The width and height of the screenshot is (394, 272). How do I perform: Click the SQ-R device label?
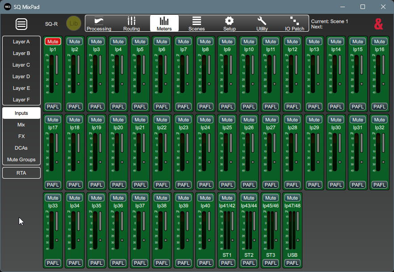[x=51, y=24]
